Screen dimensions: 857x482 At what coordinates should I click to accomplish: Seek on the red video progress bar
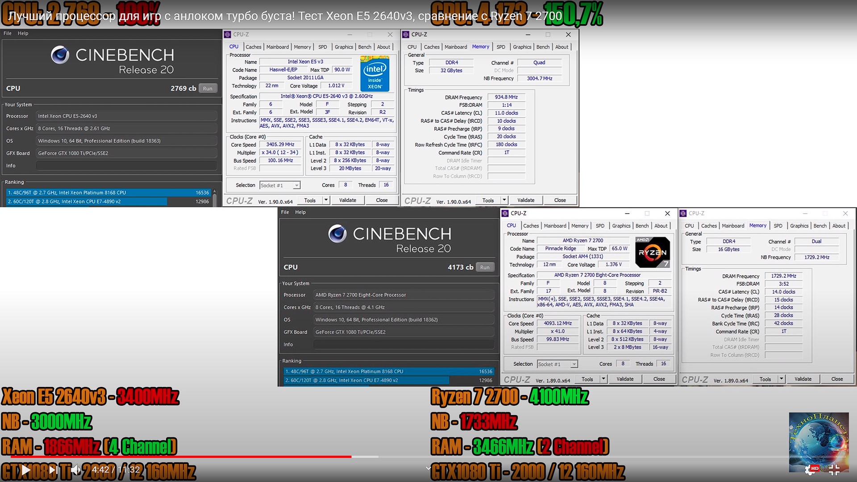179,457
